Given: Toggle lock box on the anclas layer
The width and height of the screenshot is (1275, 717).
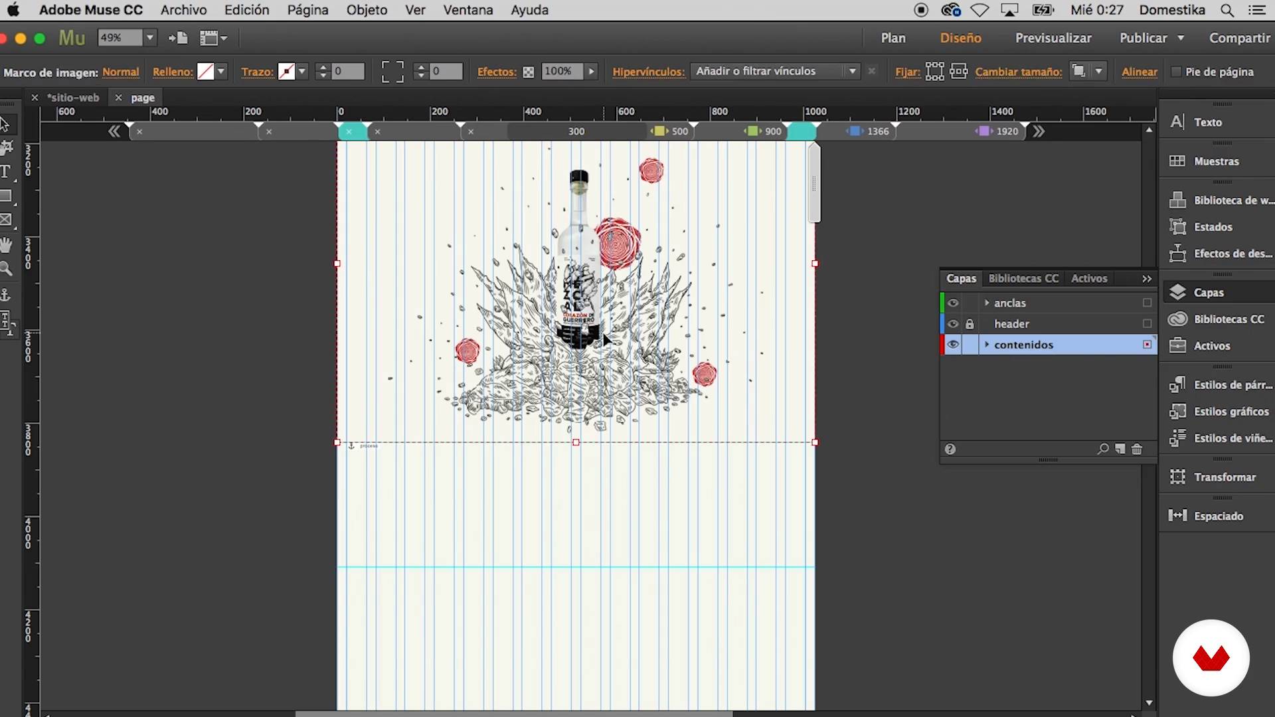Looking at the screenshot, I should [x=970, y=303].
